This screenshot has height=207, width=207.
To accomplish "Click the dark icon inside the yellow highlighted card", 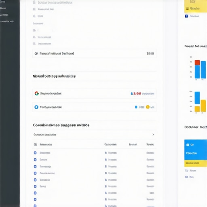I will pos(187,8).
